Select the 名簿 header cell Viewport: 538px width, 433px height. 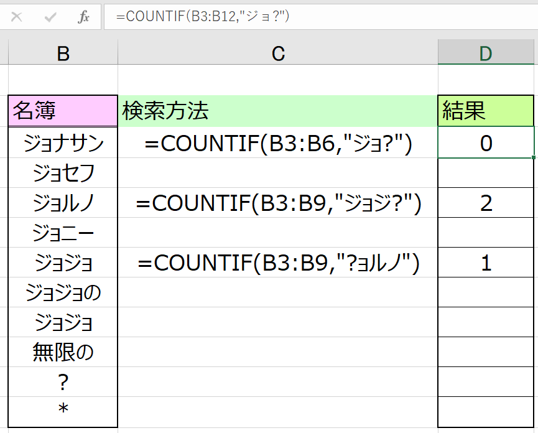tap(63, 111)
